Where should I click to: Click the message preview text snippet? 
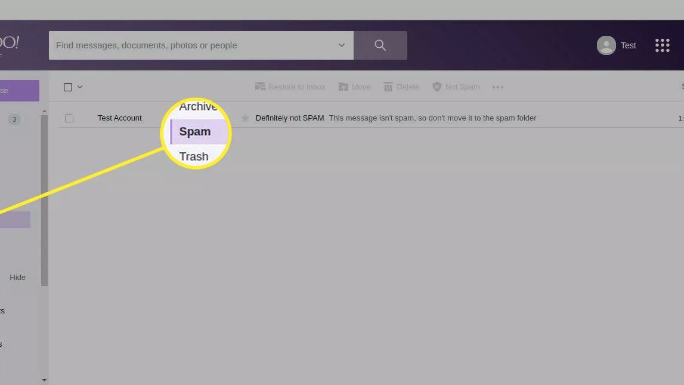pos(432,118)
